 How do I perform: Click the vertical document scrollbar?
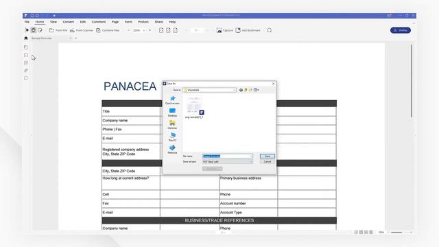click(x=412, y=81)
